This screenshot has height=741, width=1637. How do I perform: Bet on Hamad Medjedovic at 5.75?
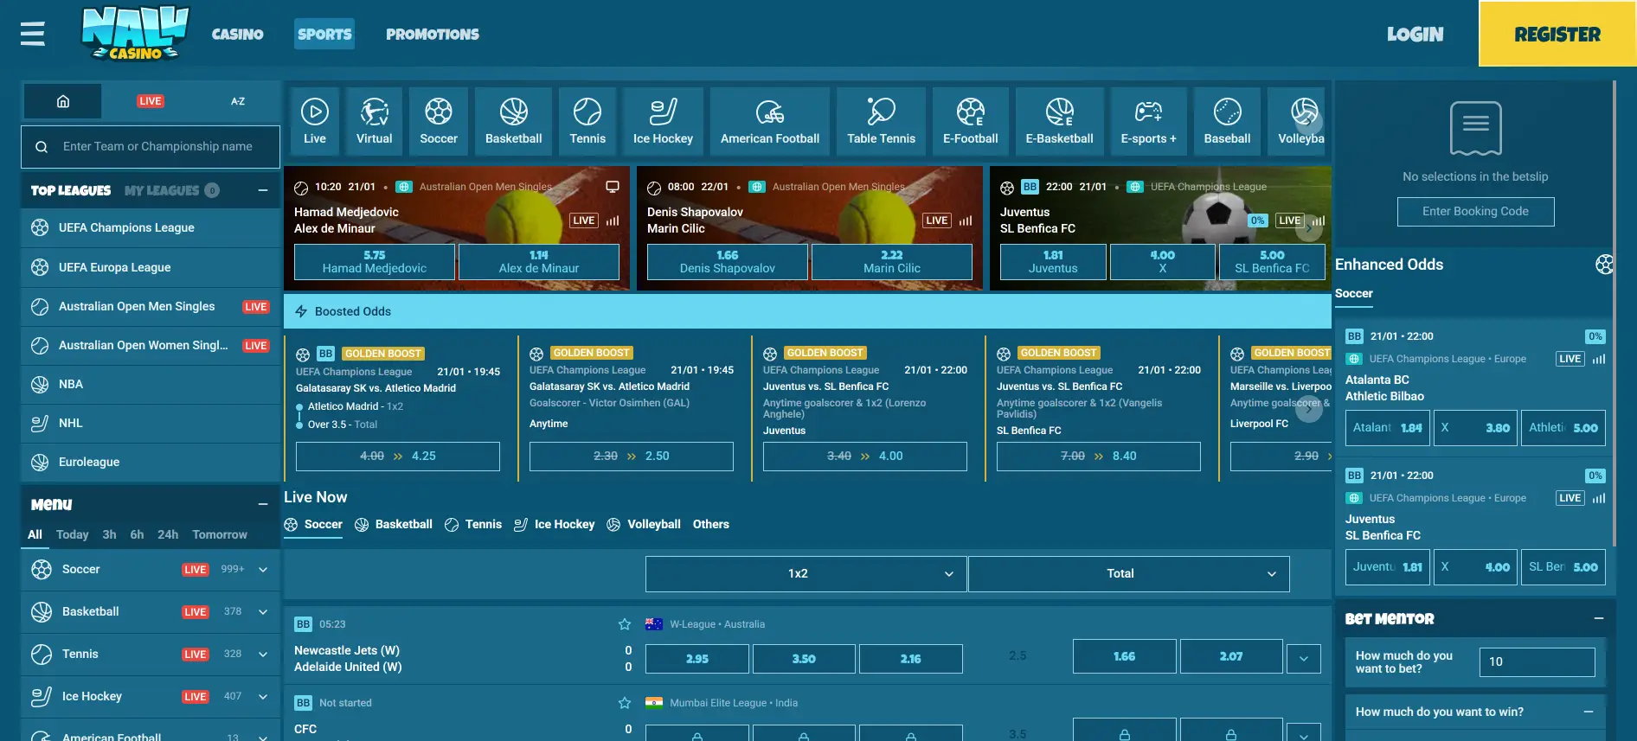click(375, 262)
